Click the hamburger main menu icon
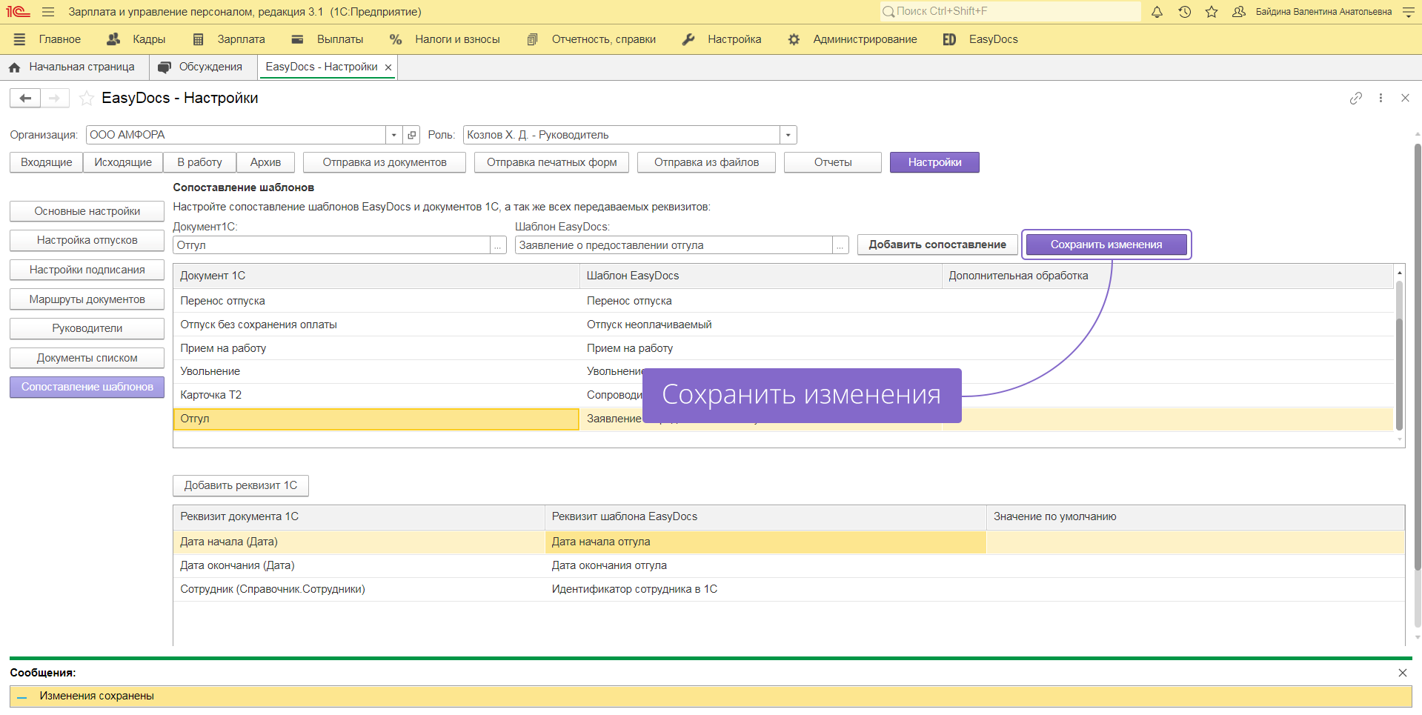Screen dimensions: 1422x715 48,12
